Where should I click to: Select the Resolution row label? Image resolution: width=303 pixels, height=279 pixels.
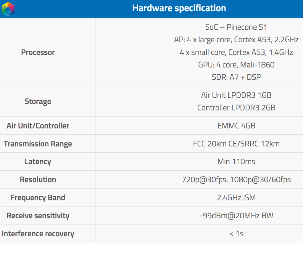click(x=38, y=179)
